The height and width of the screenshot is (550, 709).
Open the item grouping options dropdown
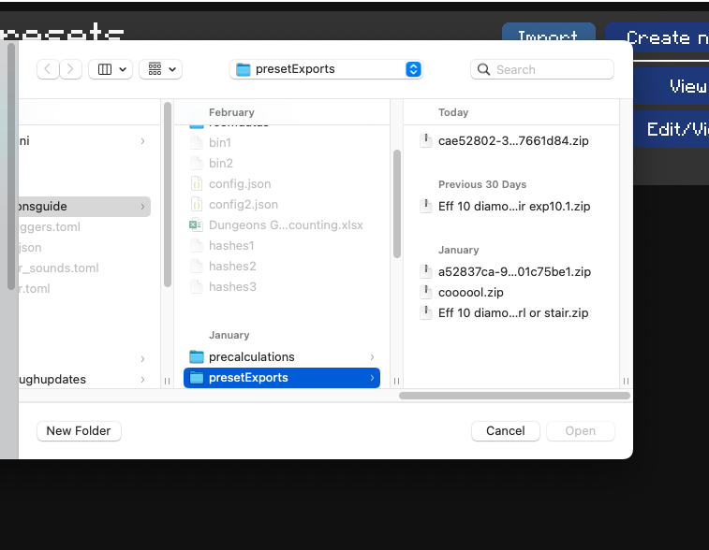pos(160,69)
